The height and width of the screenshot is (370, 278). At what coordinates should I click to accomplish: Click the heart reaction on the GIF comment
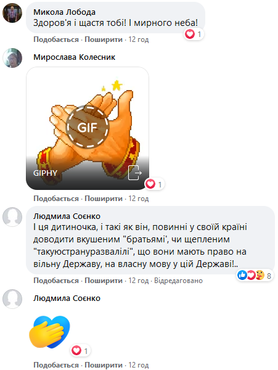pyautogui.click(x=154, y=184)
